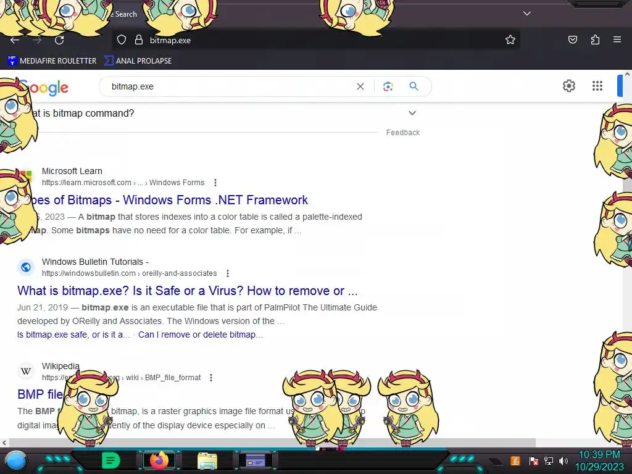
Task: Open more options for Wikipedia result
Action: [211, 378]
